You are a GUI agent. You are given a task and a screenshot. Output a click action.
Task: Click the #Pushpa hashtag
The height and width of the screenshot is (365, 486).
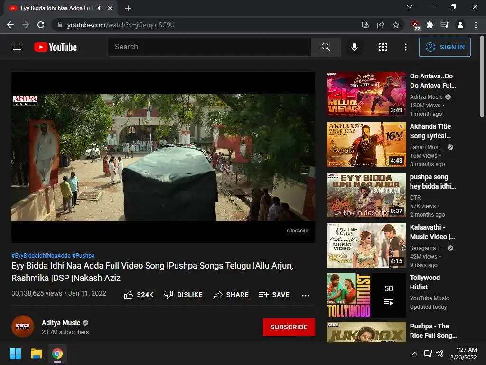point(84,255)
